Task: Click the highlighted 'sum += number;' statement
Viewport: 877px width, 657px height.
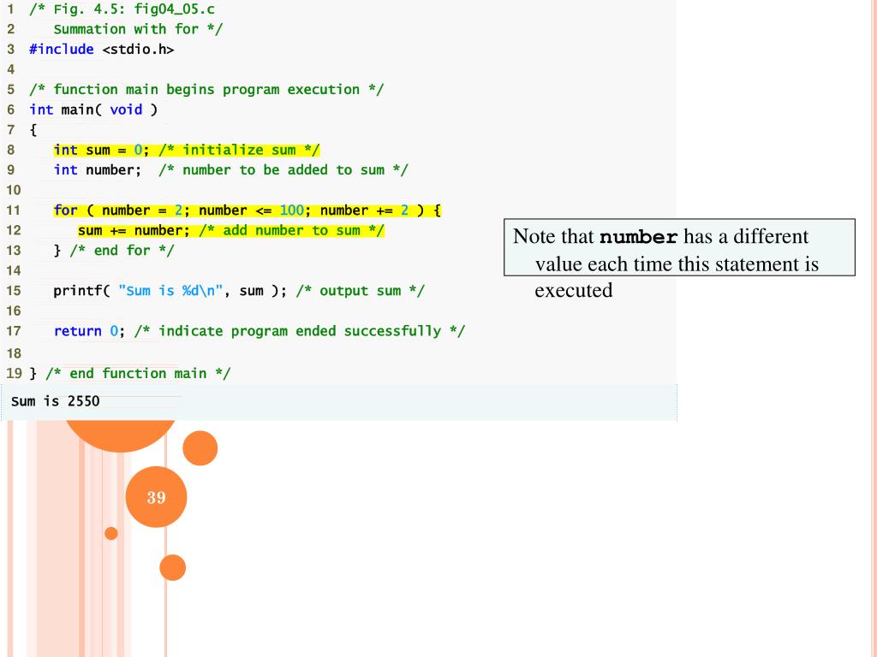Action: coord(231,230)
